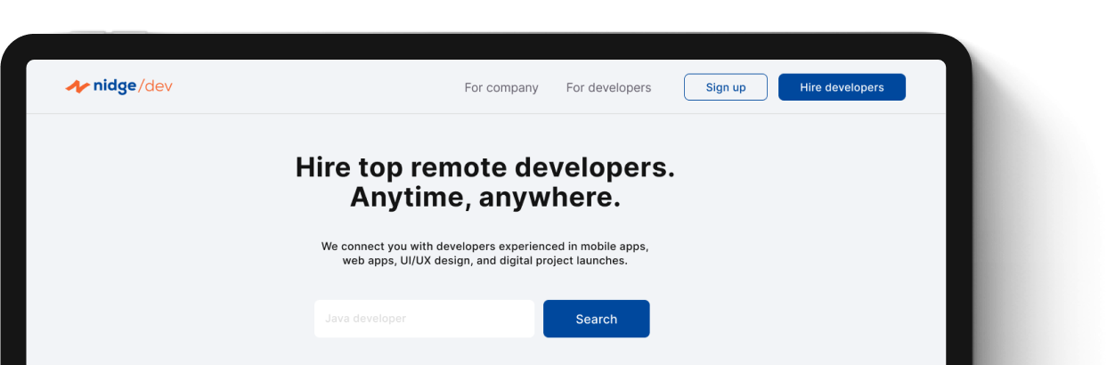Go to the For developers page
This screenshot has width=1107, height=365.
tap(608, 87)
